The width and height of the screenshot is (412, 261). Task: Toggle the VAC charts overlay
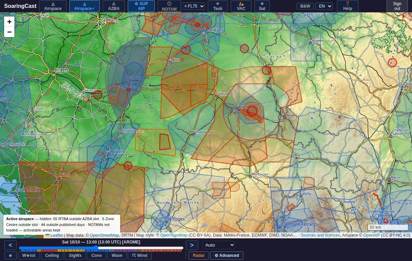(241, 6)
